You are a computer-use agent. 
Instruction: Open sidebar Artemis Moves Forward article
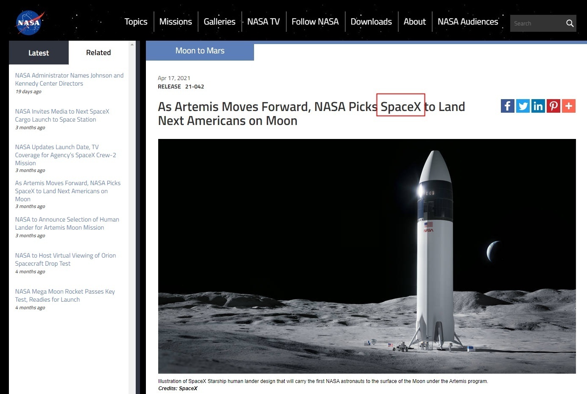click(x=68, y=191)
